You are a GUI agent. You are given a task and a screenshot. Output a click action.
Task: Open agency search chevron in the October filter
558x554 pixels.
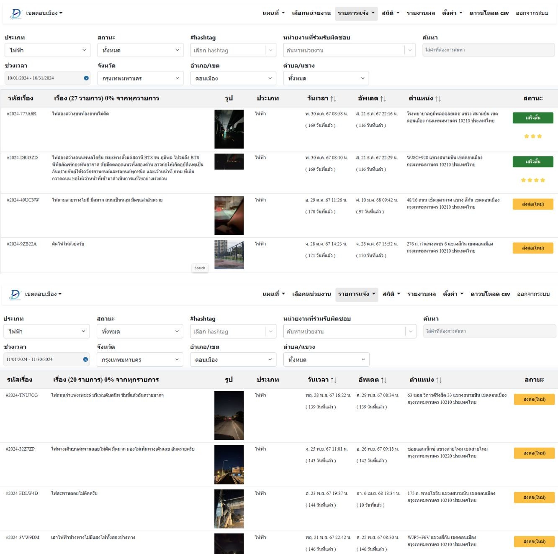click(410, 50)
